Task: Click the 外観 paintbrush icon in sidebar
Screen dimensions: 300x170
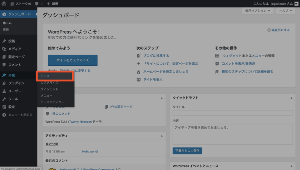Action: click(4, 75)
